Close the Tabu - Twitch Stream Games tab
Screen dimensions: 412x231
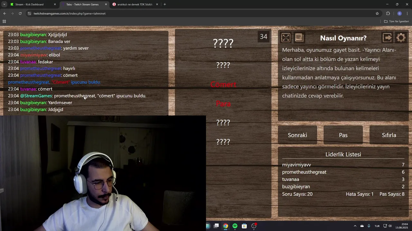pyautogui.click(x=106, y=4)
